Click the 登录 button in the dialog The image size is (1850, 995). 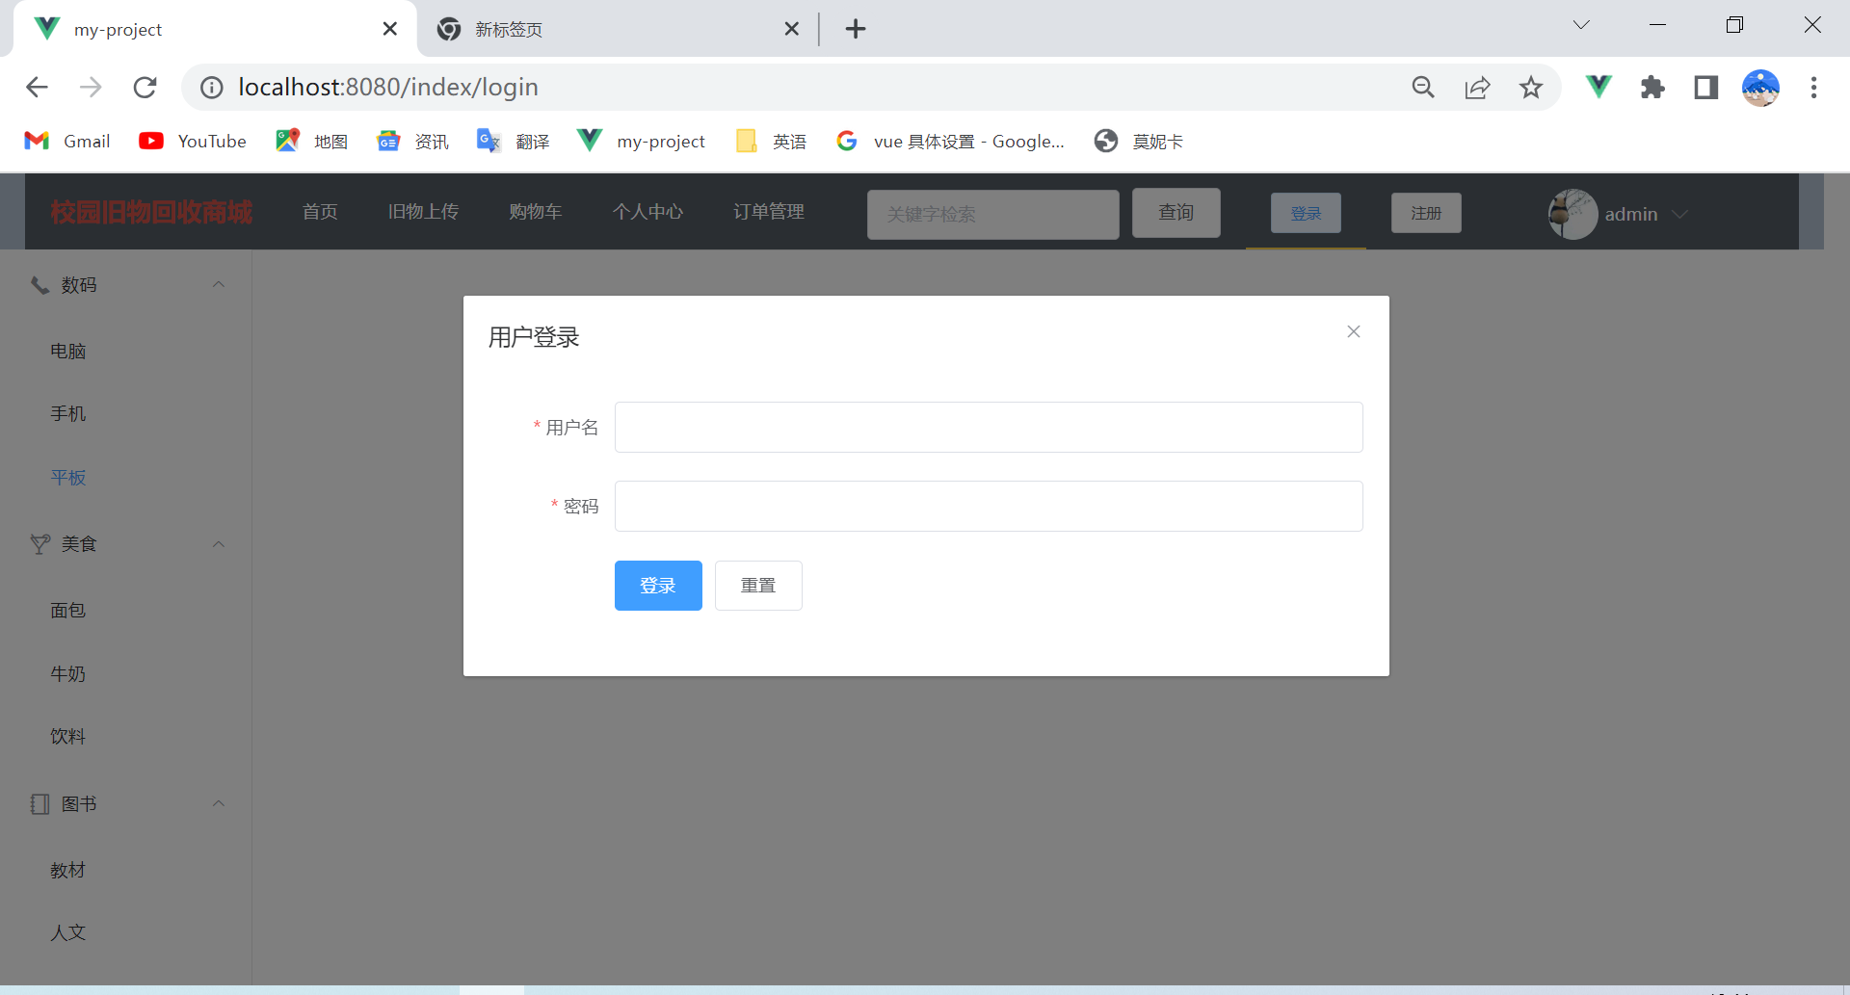(x=658, y=585)
